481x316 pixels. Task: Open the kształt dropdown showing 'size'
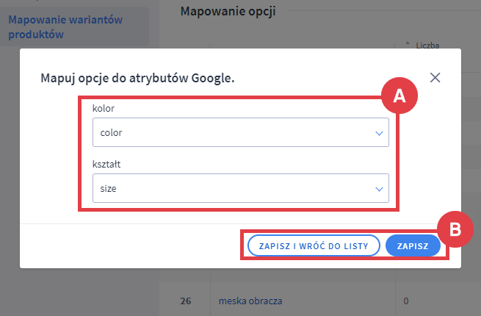[x=234, y=189]
